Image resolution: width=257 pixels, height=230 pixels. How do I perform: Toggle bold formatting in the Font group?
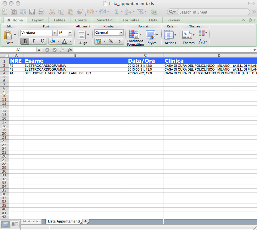click(25, 41)
